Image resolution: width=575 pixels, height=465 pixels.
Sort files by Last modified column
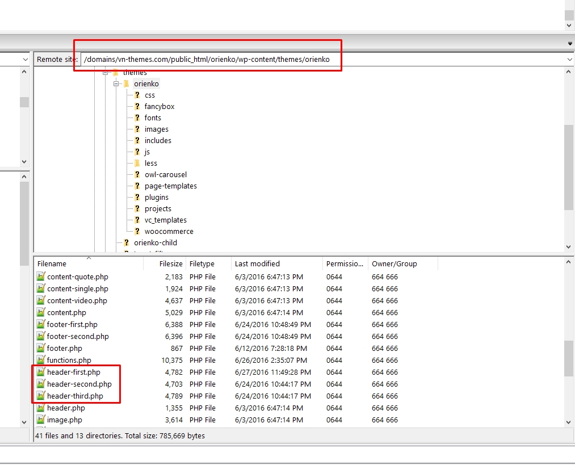click(257, 264)
